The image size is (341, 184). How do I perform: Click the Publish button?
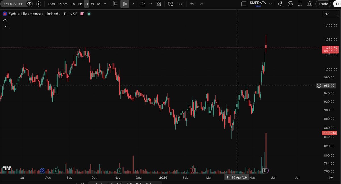(337, 4)
